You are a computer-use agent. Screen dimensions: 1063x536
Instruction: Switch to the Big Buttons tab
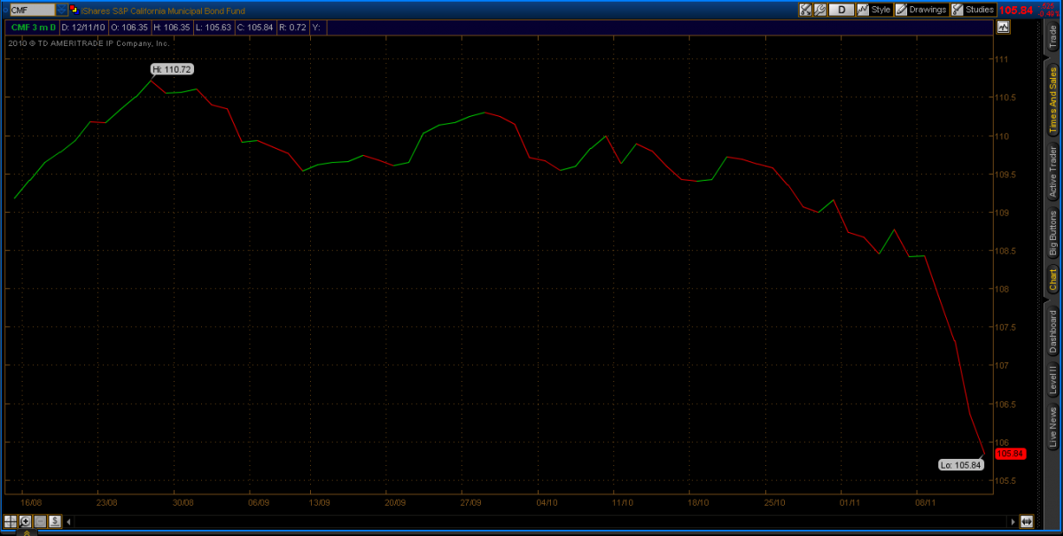(x=1052, y=233)
